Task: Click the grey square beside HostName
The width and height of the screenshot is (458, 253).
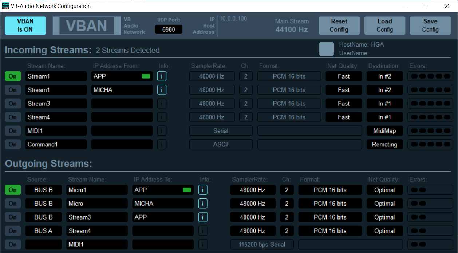Action: tap(327, 49)
